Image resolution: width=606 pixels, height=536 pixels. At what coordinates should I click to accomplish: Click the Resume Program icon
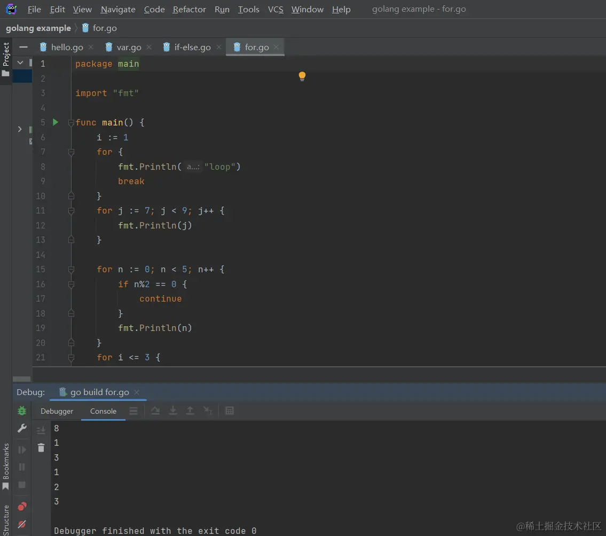(22, 450)
